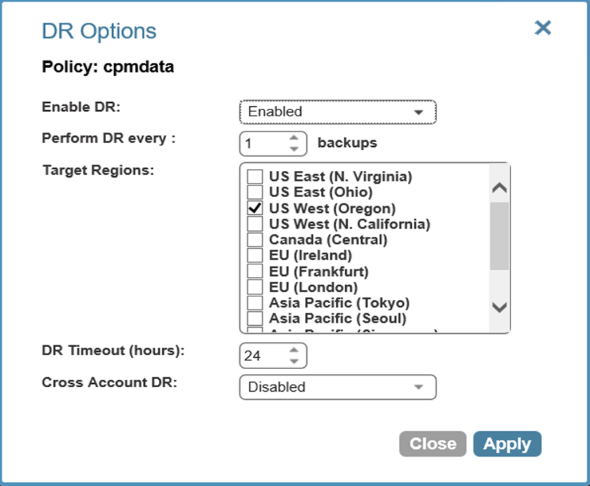Check the US East (N. Virginia) region

tap(255, 177)
